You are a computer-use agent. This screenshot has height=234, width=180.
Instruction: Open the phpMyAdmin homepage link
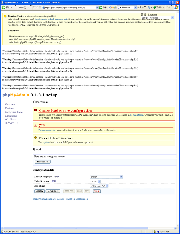(x=44, y=199)
